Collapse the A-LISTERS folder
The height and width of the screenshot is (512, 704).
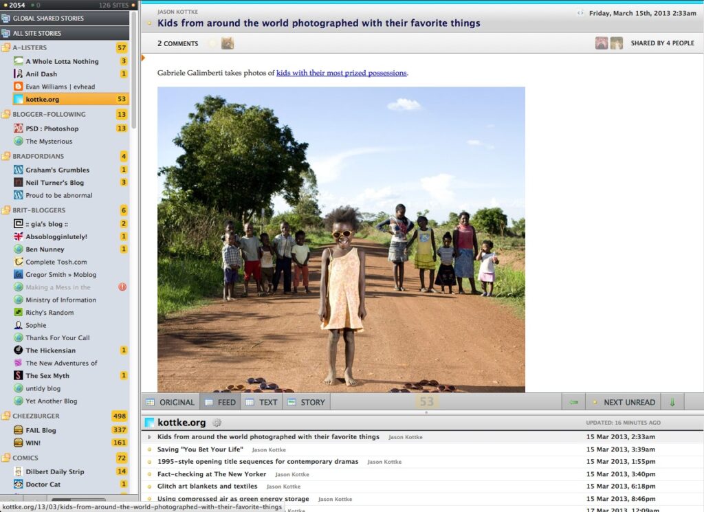pos(6,47)
